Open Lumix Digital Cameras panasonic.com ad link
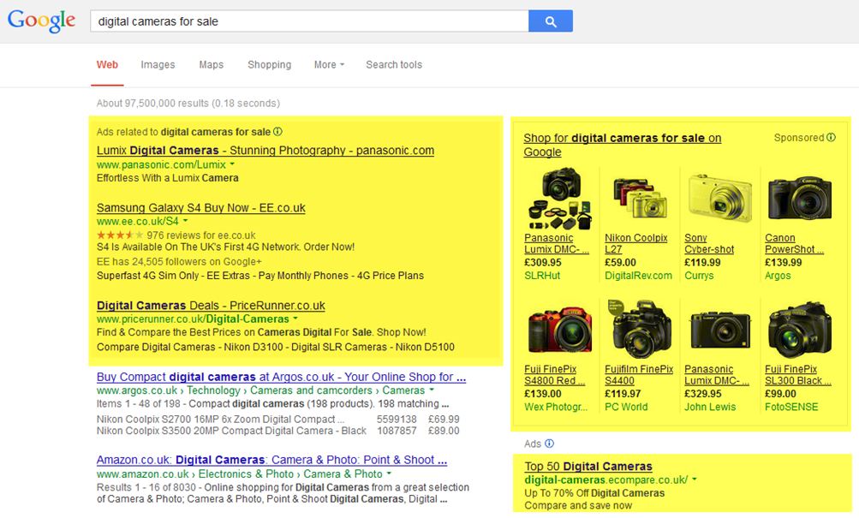The image size is (859, 518). point(265,150)
